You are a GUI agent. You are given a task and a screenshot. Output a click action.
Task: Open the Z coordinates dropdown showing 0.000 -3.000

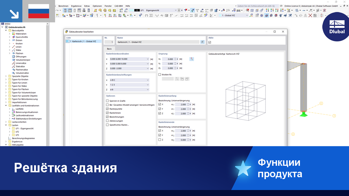pos(148,68)
